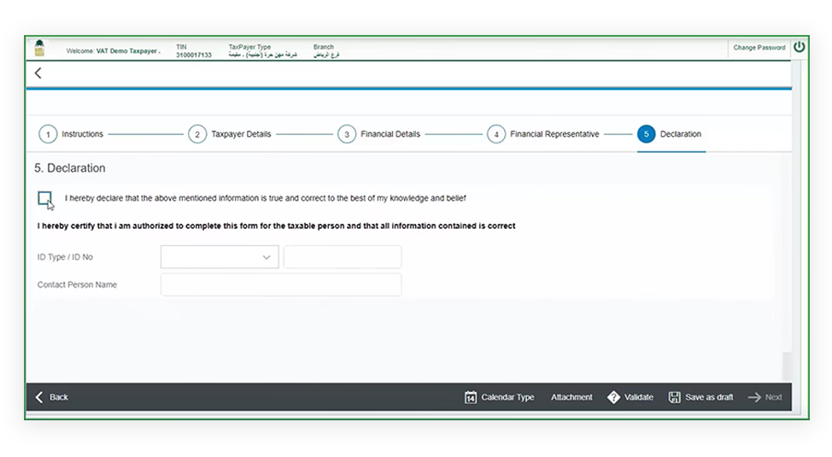Click the Branch header text
The width and height of the screenshot is (832, 457).
[324, 47]
